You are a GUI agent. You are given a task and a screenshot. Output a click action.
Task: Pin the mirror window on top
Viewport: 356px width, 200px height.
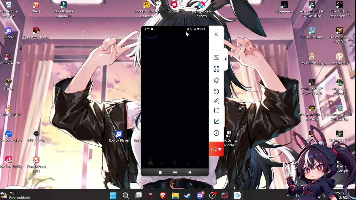[x=216, y=80]
